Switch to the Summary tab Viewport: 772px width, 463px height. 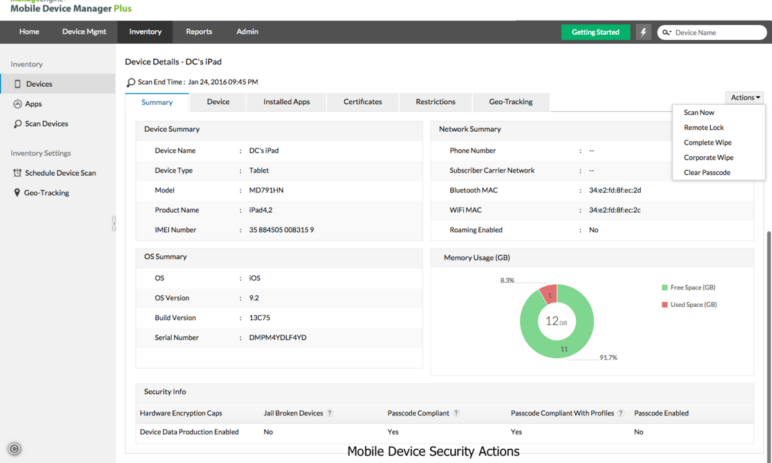(157, 102)
